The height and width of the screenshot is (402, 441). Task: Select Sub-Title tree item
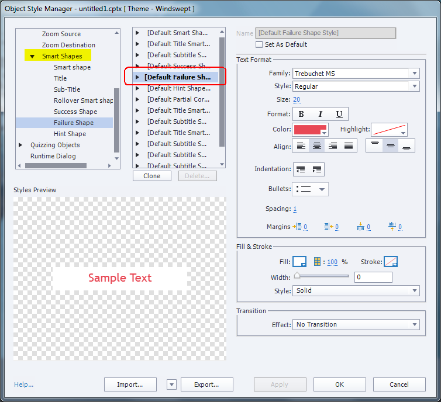(x=67, y=89)
